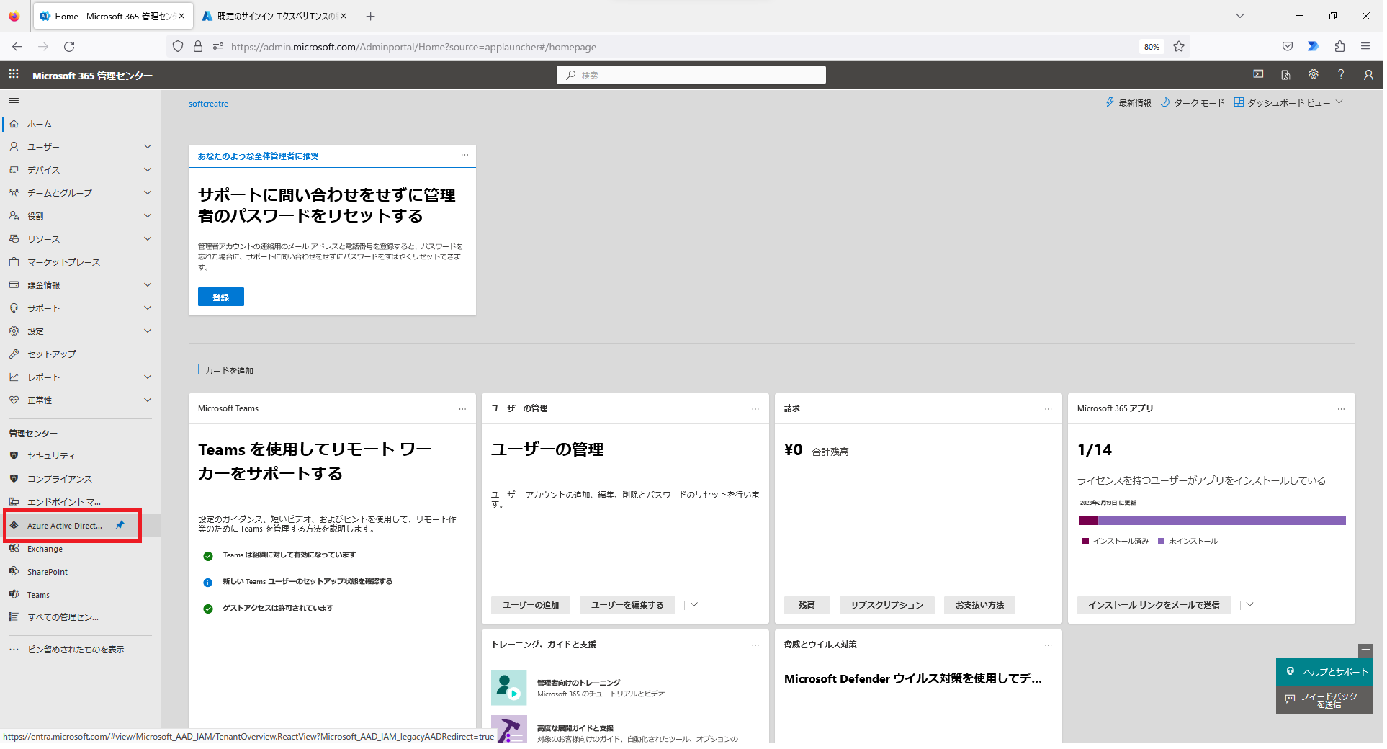Open the app launcher waffle icon
1387x749 pixels.
[14, 75]
